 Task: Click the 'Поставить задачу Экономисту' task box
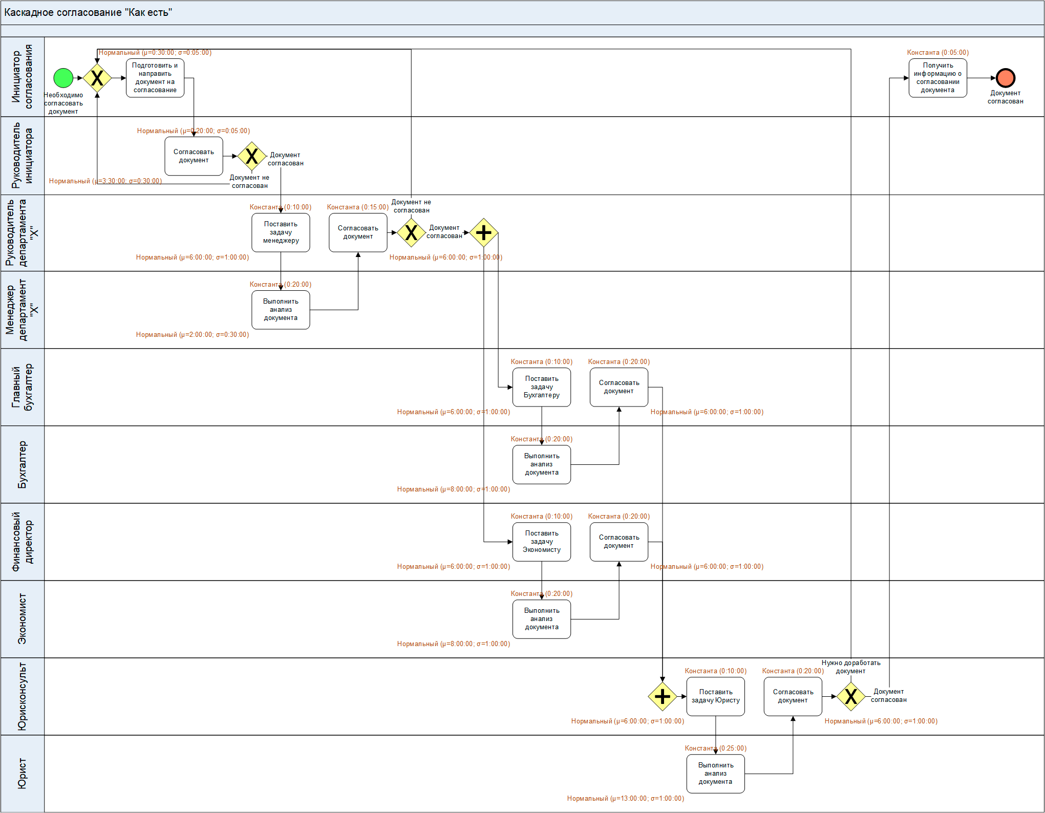point(542,542)
